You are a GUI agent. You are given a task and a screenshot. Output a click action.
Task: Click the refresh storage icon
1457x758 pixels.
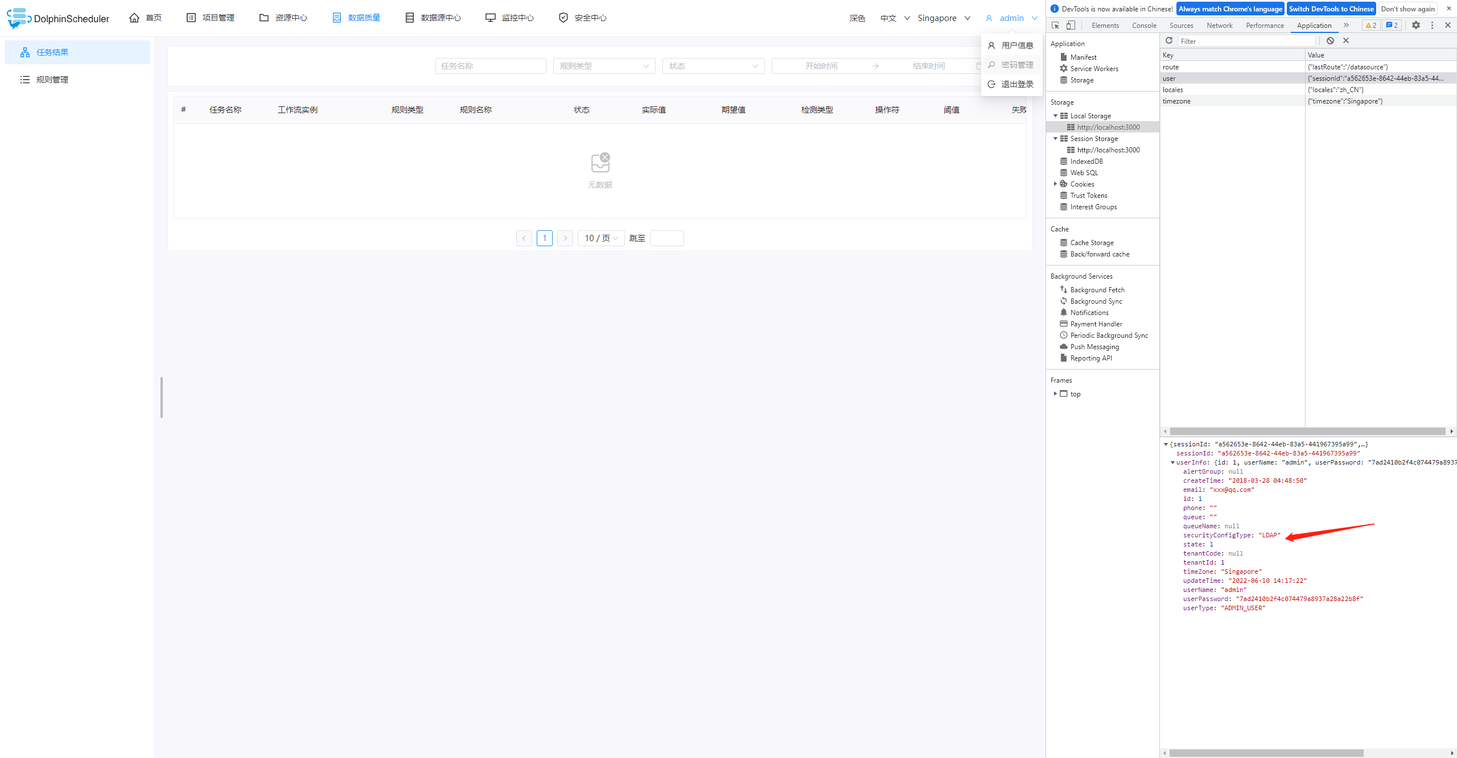(1169, 40)
